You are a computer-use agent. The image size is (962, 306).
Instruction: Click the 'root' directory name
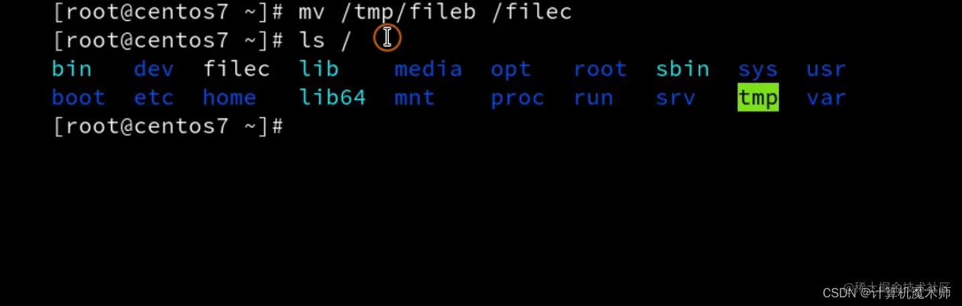coord(600,69)
